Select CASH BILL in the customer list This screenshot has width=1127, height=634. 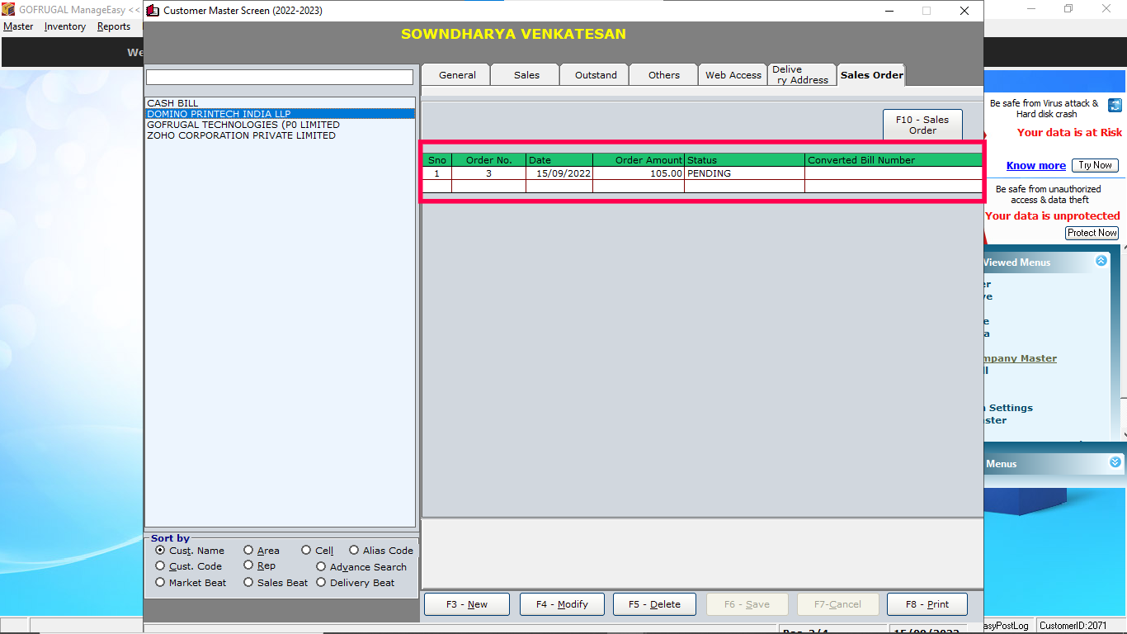(x=280, y=103)
